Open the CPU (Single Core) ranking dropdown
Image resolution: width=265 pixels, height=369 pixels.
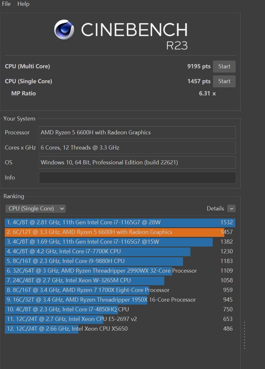click(x=36, y=209)
